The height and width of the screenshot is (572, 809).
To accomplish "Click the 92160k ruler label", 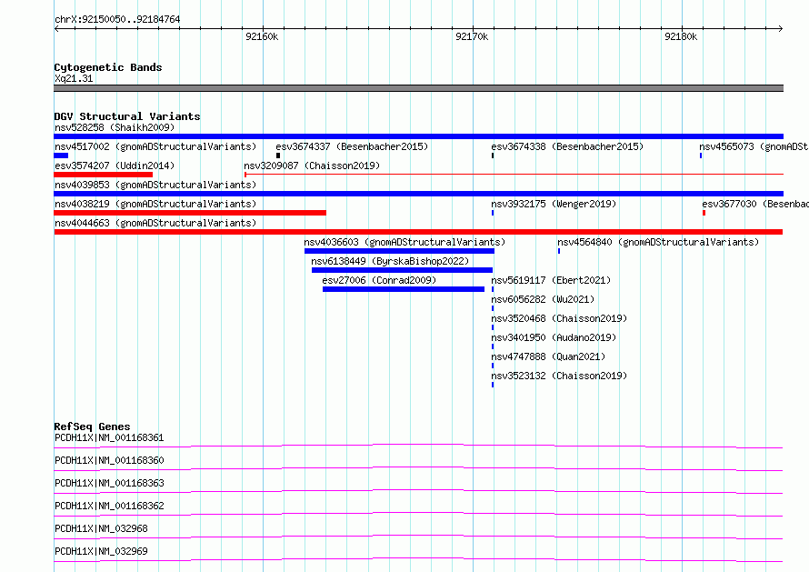I will (262, 36).
